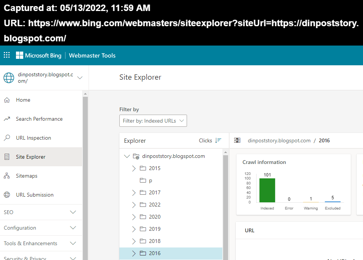
Task: Expand the 2015 folder chevron
Action: (x=134, y=168)
